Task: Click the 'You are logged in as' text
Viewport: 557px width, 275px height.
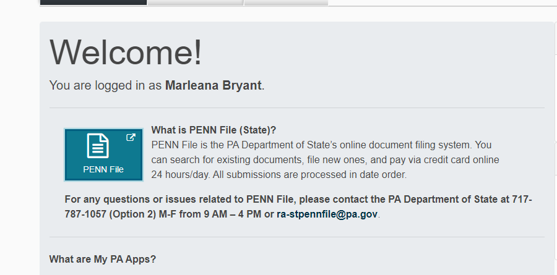Action: tap(105, 85)
